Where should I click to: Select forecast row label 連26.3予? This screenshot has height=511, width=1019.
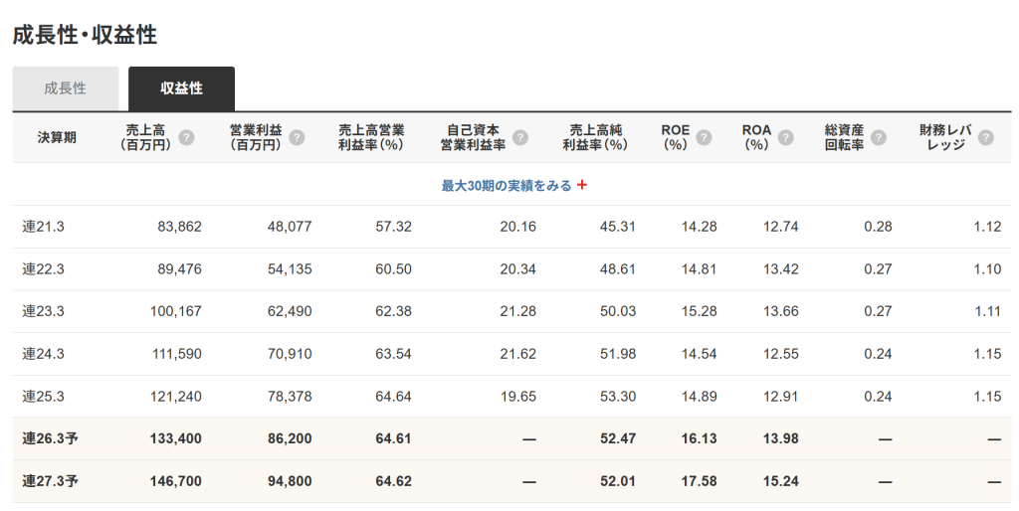point(50,439)
